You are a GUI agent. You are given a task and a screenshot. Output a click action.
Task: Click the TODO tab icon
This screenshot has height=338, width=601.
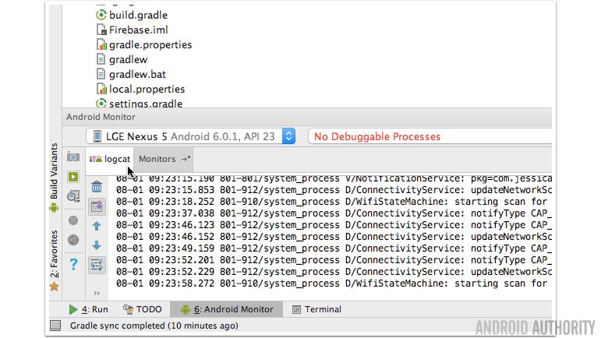128,309
